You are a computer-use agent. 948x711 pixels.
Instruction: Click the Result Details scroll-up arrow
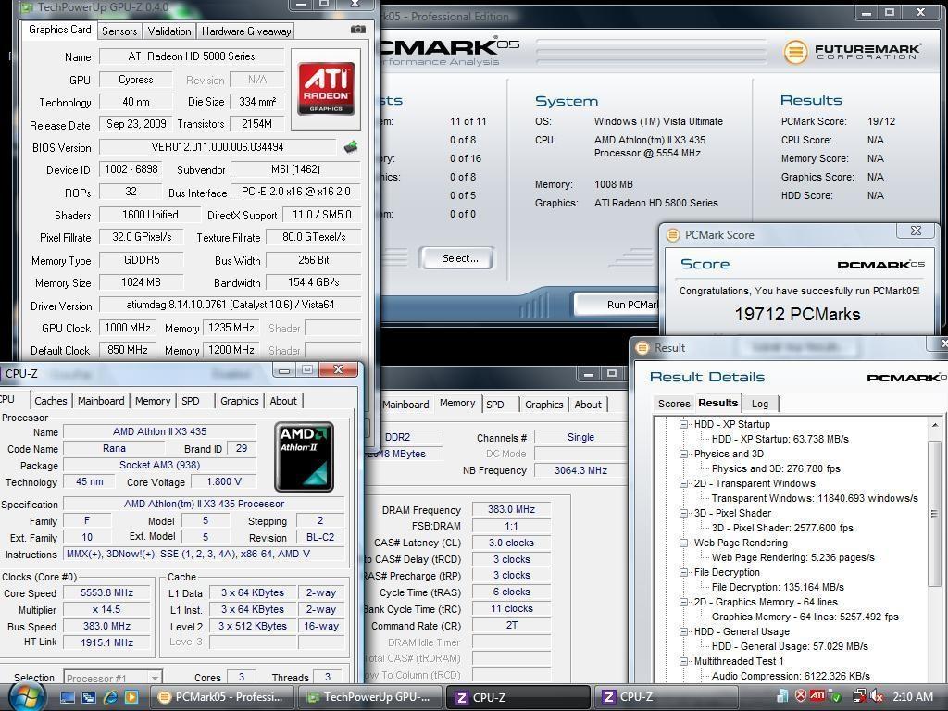(x=935, y=424)
